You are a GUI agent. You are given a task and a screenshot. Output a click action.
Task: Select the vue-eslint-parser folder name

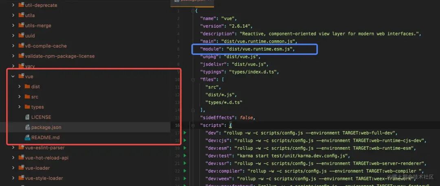point(45,147)
